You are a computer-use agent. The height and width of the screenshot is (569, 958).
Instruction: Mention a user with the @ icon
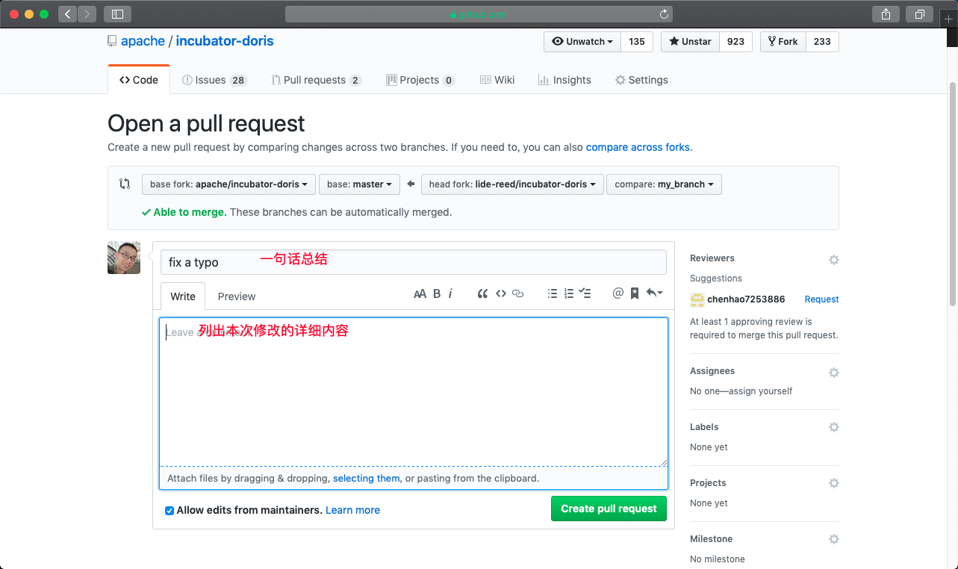click(618, 294)
